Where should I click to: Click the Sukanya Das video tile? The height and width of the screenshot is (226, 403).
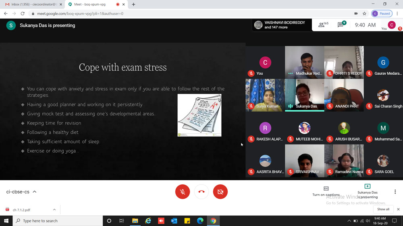[304, 95]
